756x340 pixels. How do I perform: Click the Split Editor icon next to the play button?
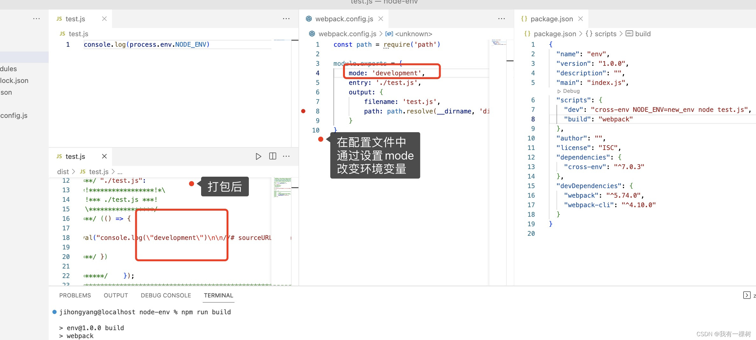click(x=272, y=156)
